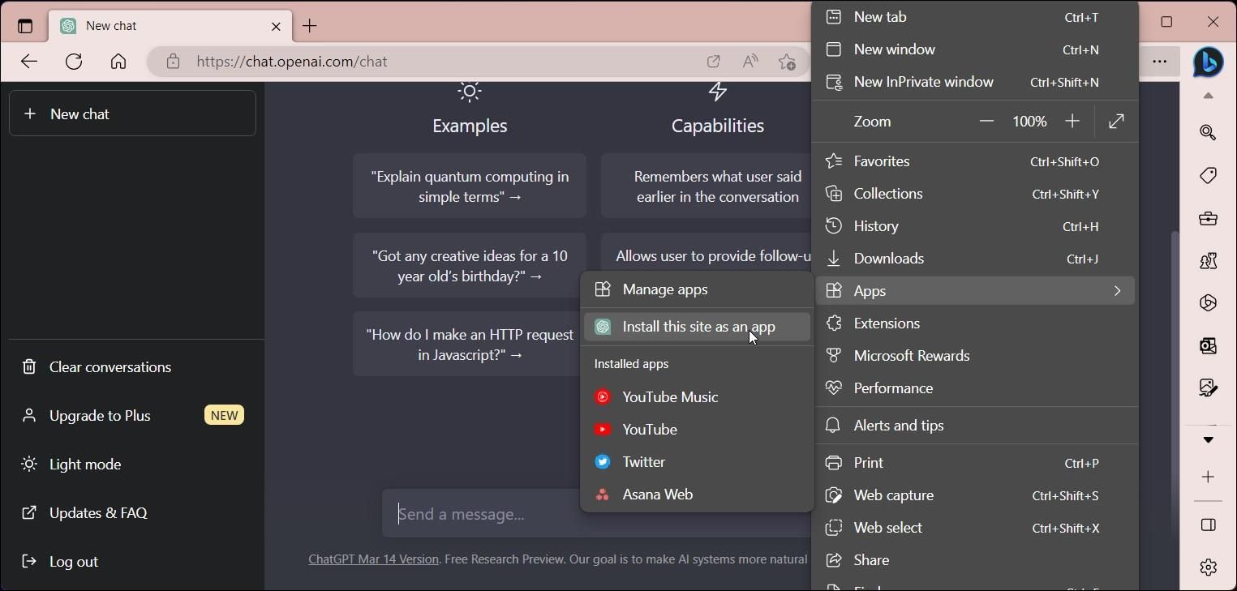Open the ChatGPT Mar 14 Version link

tap(372, 559)
